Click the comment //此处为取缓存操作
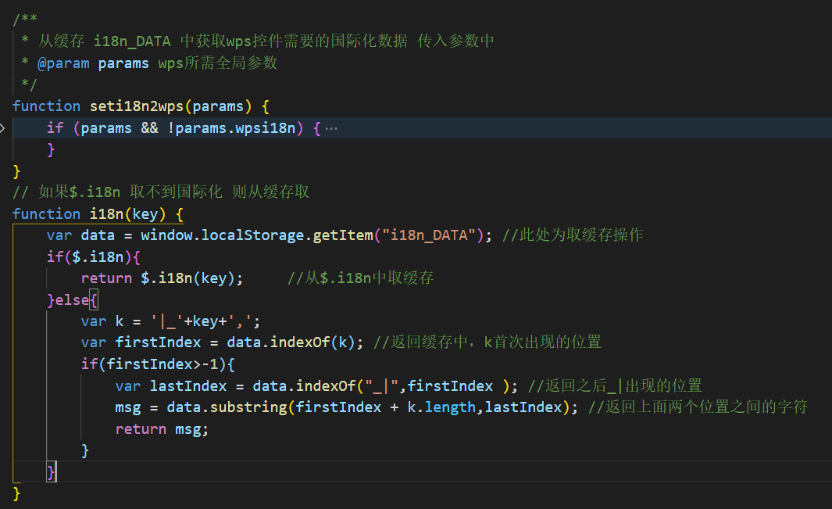Screen dimensions: 832x509 (x=573, y=235)
